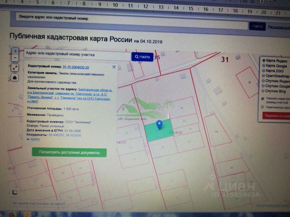Click the red Поделиться ссылкой button
The image size is (290, 217).
[x=276, y=116]
